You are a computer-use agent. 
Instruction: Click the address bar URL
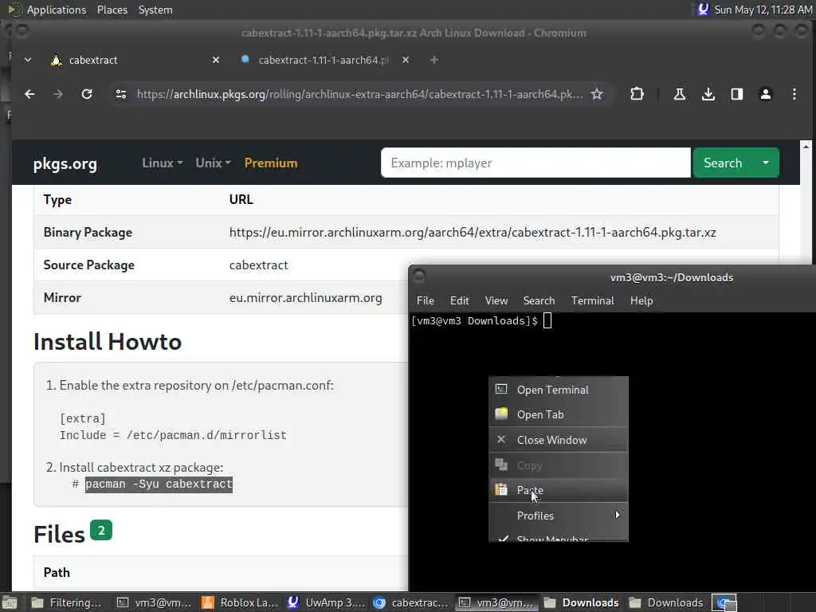(359, 94)
